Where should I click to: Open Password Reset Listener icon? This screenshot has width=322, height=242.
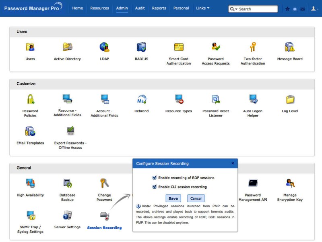pyautogui.click(x=216, y=99)
